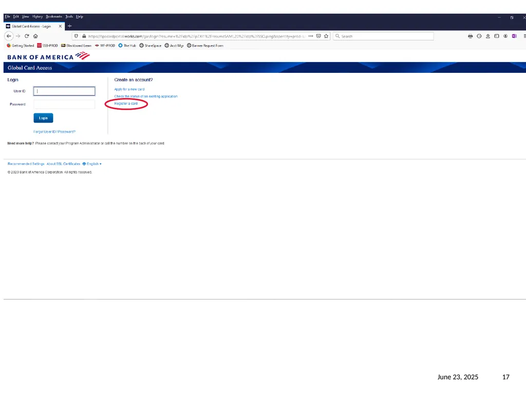Screen dimensions: 526x394
Task: Click the print toolbar icon
Action: point(471,36)
